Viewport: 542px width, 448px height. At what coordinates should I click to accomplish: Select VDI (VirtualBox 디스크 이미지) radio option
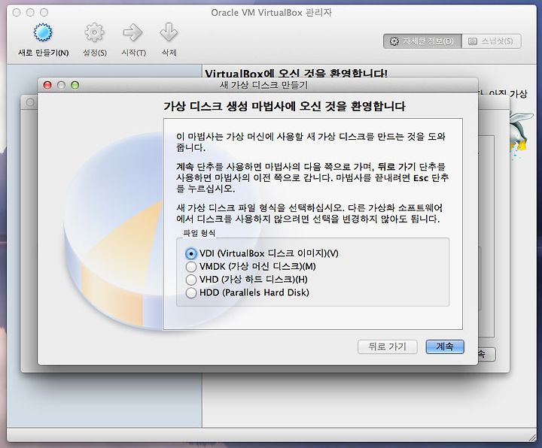pyautogui.click(x=190, y=253)
